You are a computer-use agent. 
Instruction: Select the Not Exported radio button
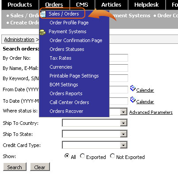112,156
